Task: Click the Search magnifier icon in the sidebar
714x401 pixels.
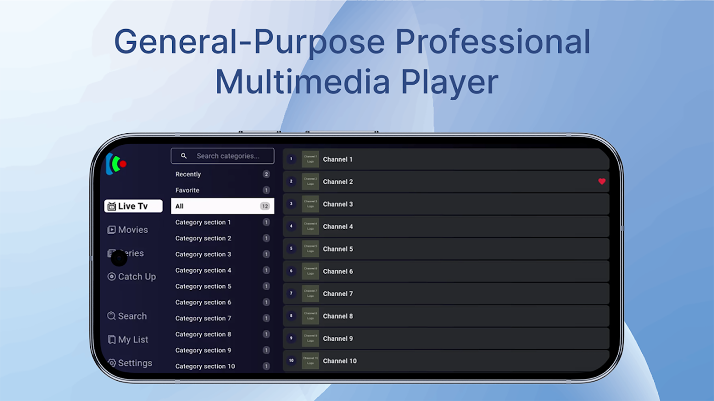Action: tap(111, 316)
